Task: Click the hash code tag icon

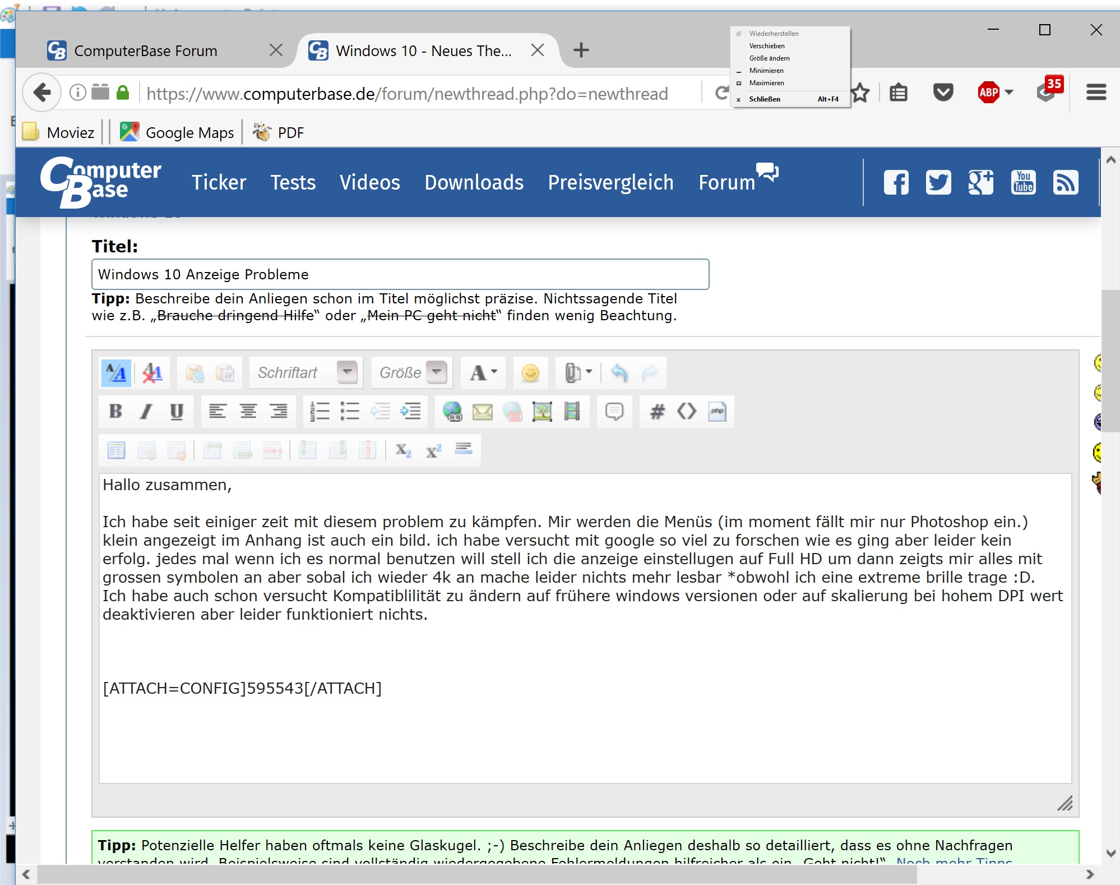Action: tap(657, 412)
